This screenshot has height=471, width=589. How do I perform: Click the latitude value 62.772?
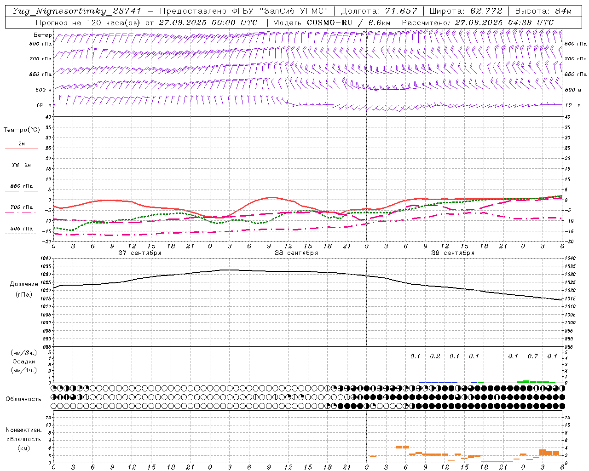click(486, 11)
